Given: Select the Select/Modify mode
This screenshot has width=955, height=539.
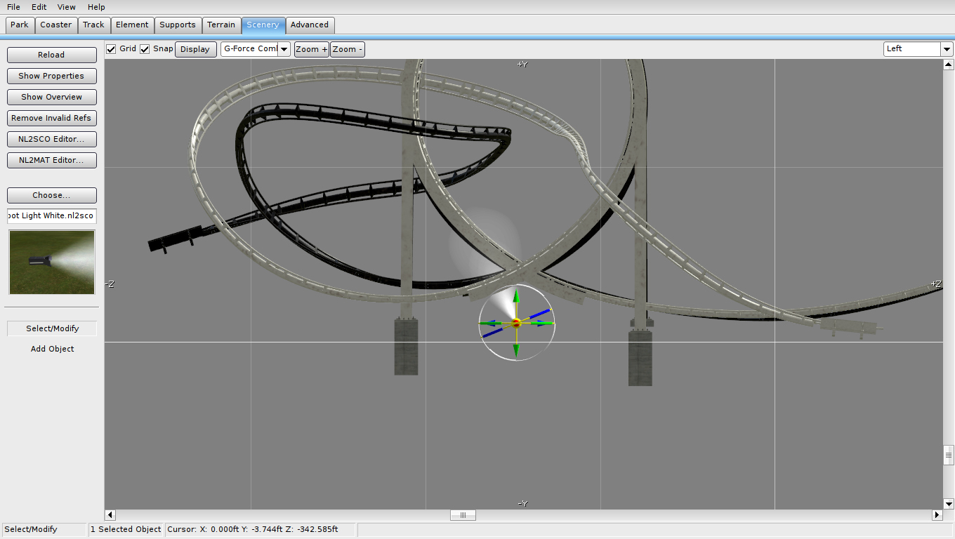Looking at the screenshot, I should tap(52, 328).
